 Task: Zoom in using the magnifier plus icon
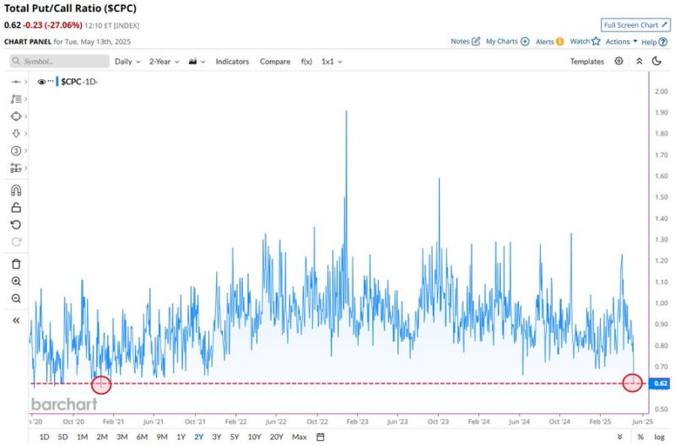click(16, 282)
